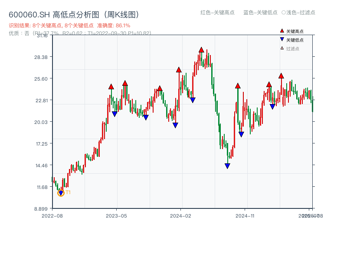Select the blue low marker at the 14.46 trough

[x=227, y=166]
